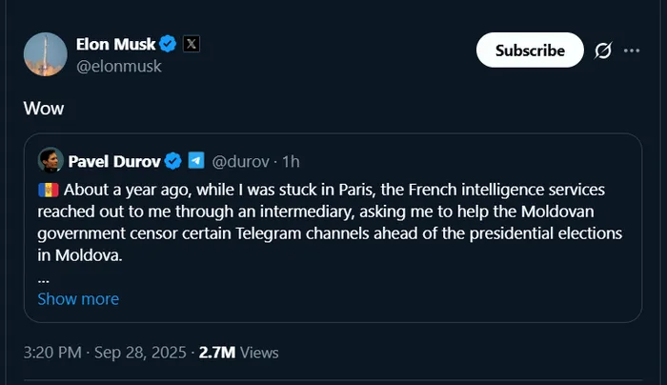Open the @elonmusk handle link

118,66
